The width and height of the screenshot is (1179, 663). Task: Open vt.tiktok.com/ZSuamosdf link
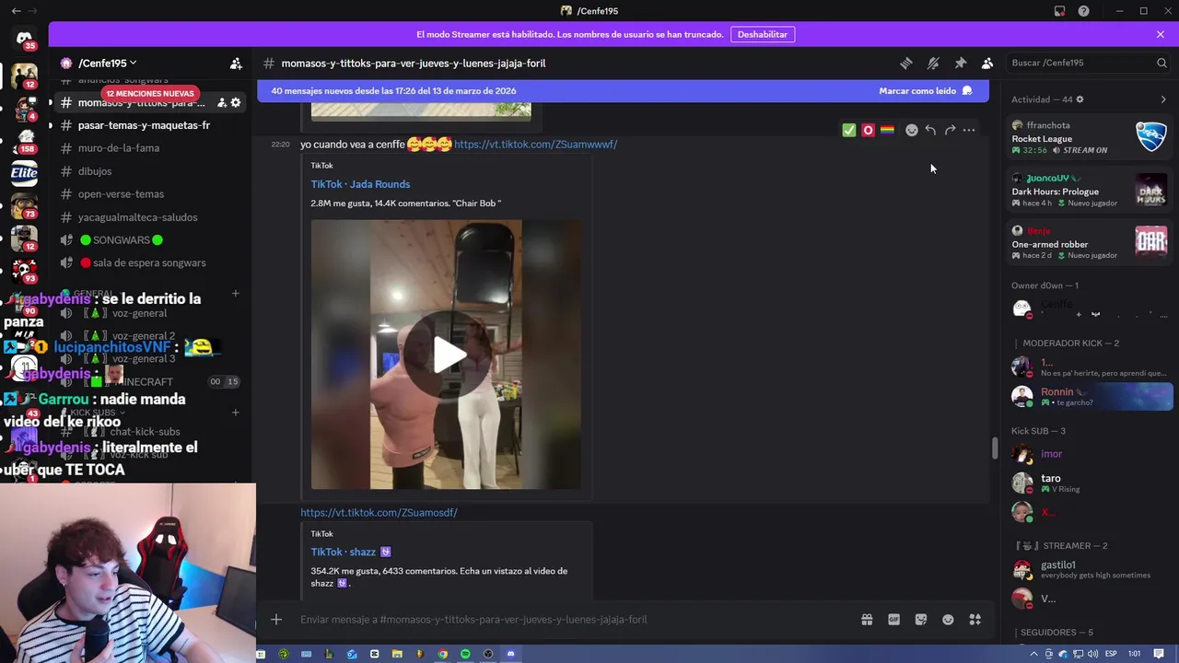[x=379, y=513]
